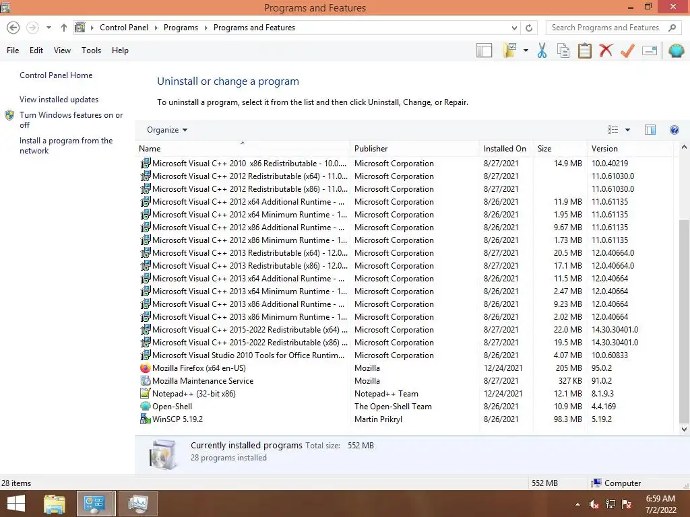Click the Action Center flag icon
The height and width of the screenshot is (517, 690).
tap(627, 504)
